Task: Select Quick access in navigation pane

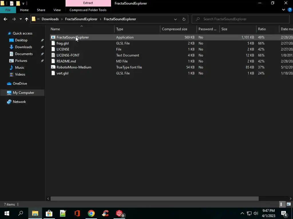Action: tap(22, 33)
